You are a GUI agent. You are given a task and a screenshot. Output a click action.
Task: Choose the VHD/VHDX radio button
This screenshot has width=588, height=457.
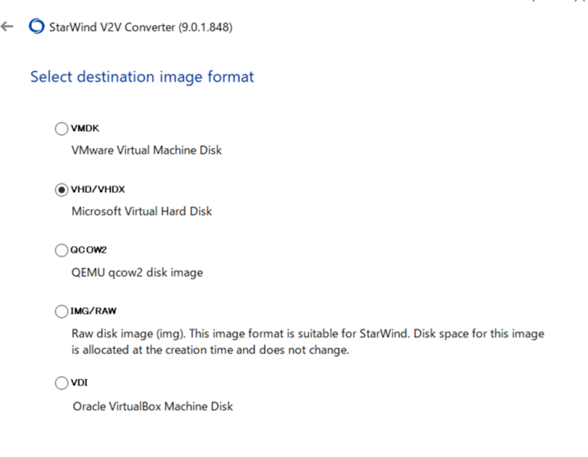click(x=62, y=189)
